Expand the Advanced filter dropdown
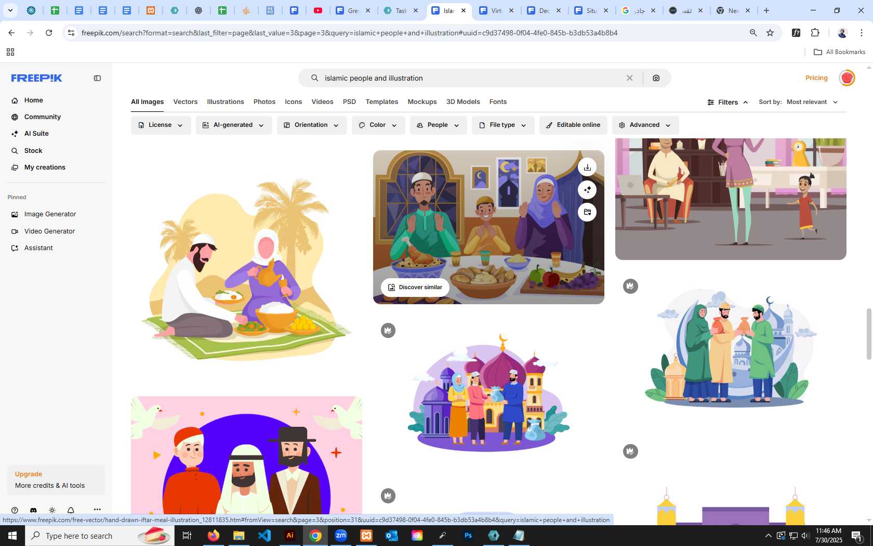The width and height of the screenshot is (873, 546). pyautogui.click(x=645, y=125)
